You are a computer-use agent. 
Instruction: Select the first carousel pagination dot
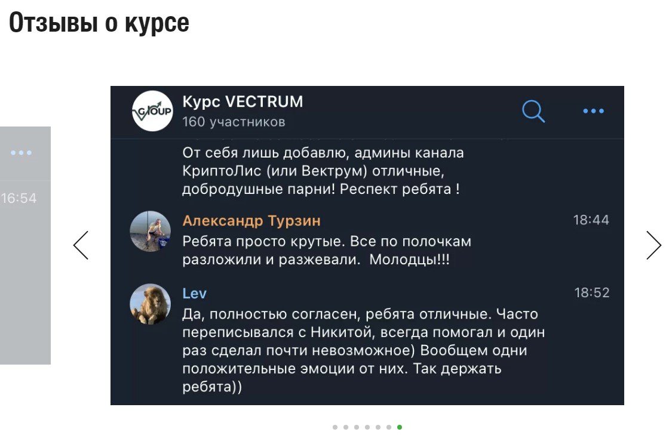(335, 427)
